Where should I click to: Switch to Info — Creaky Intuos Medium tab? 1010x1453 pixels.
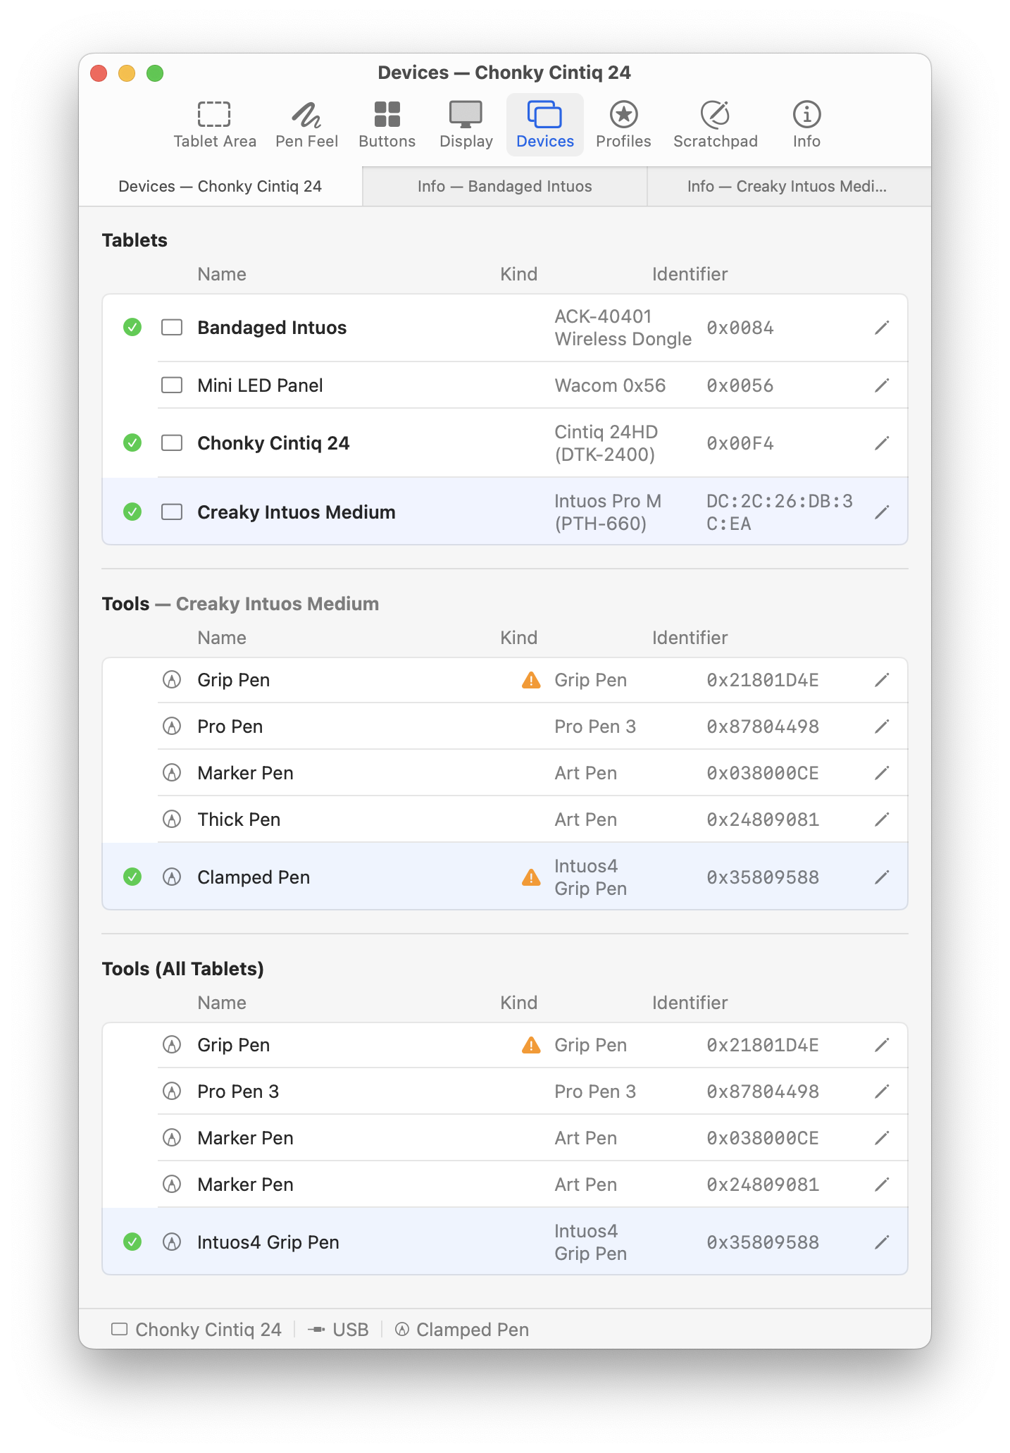788,186
